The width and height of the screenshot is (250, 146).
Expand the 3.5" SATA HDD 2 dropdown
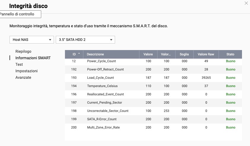85,40
